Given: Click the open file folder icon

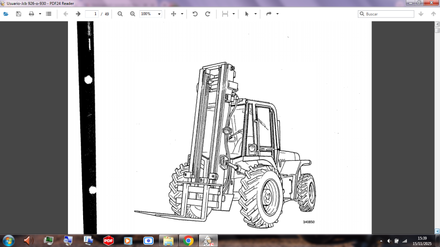Looking at the screenshot, I should (6, 14).
